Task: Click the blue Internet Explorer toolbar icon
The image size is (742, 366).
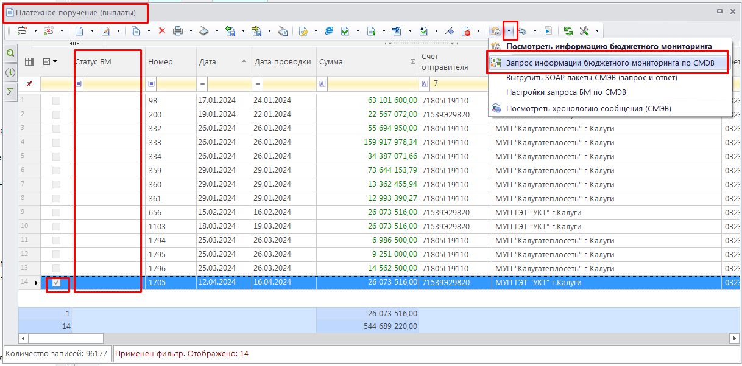Action: [329, 30]
